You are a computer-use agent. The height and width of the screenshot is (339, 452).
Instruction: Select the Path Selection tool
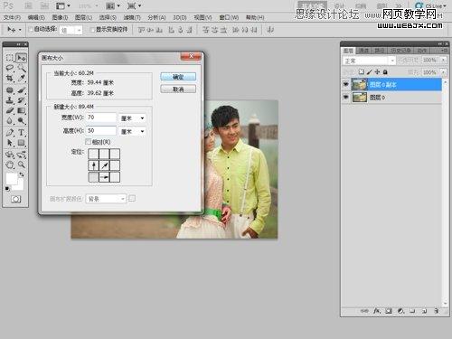coord(10,143)
